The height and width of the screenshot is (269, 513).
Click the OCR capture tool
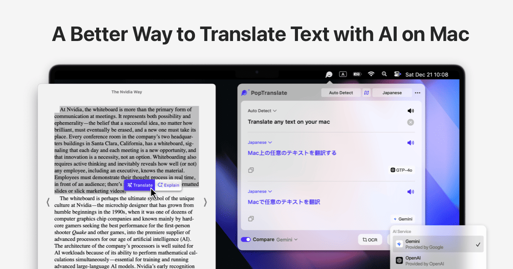coord(369,239)
